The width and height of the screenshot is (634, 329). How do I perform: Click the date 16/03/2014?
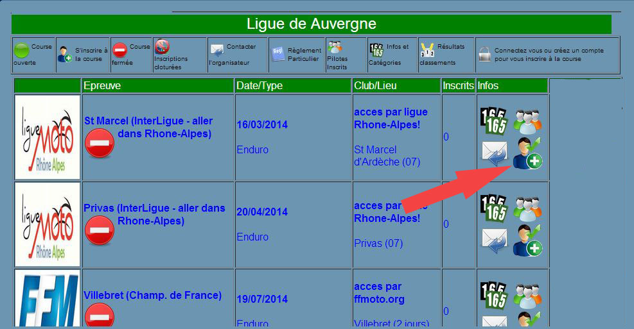[x=262, y=124]
